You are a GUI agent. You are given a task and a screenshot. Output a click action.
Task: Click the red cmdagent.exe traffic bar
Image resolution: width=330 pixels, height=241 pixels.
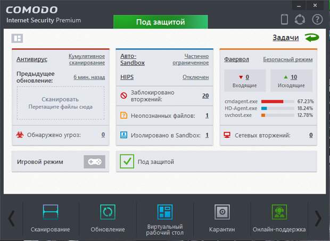click(x=273, y=101)
